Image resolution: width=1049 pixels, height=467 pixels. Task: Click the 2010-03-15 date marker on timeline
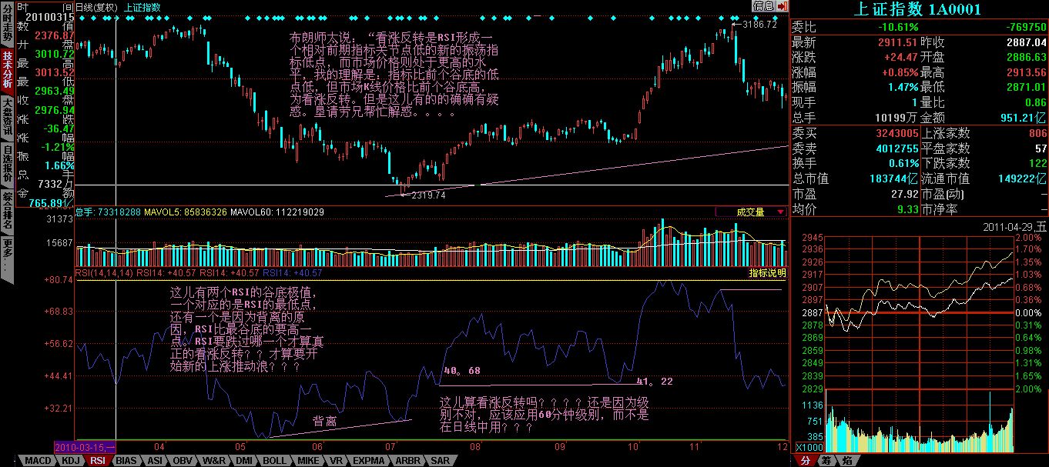[85, 447]
